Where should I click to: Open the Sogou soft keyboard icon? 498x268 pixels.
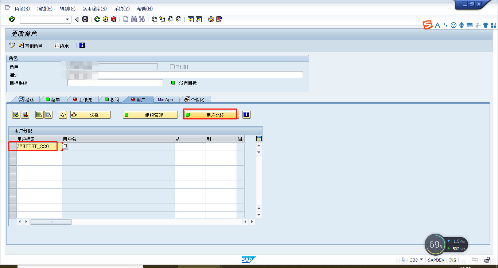[470, 25]
